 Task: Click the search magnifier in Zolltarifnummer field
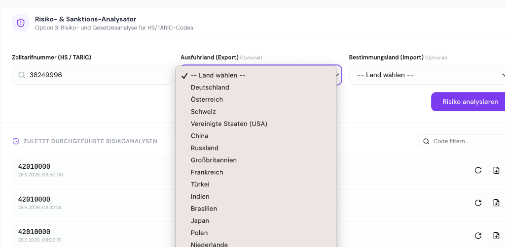tap(22, 75)
